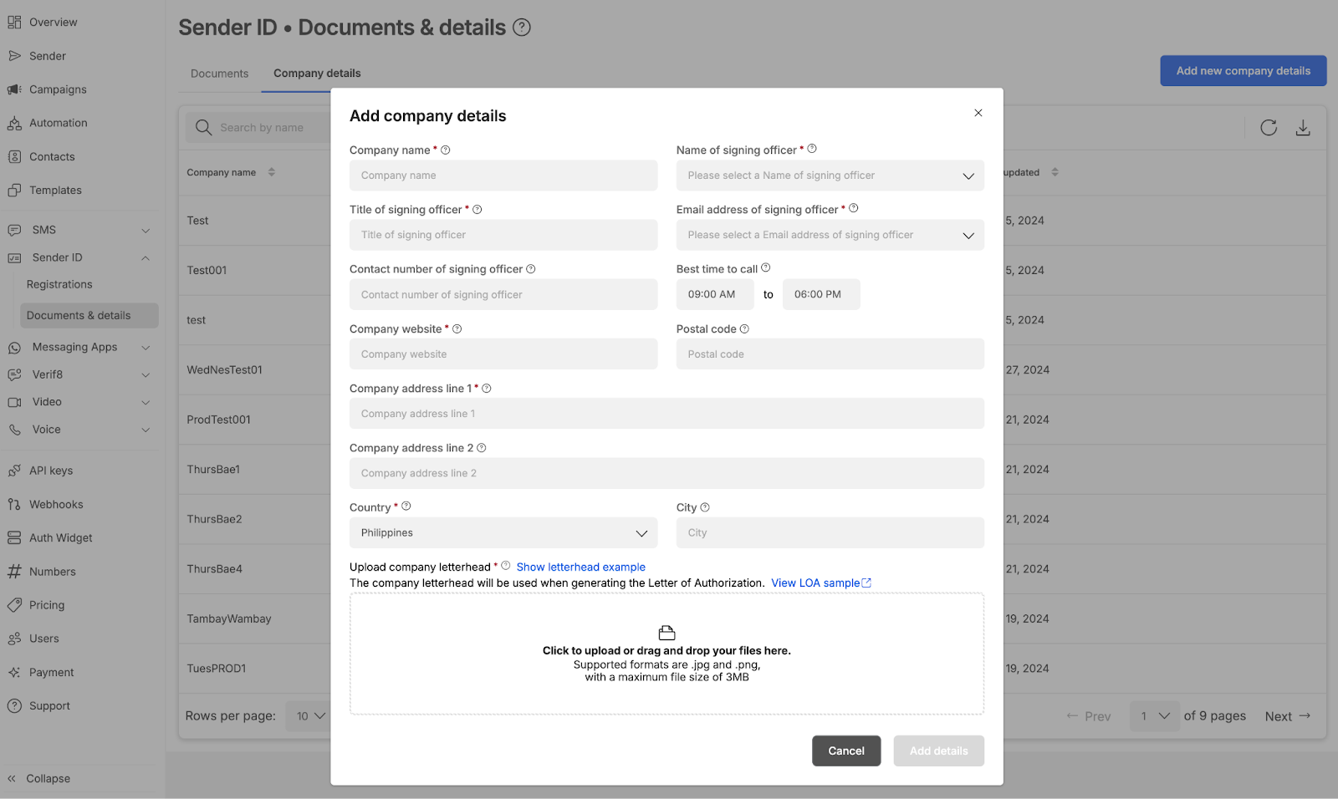
Task: Click info icon beside Best time to call
Action: 766,268
